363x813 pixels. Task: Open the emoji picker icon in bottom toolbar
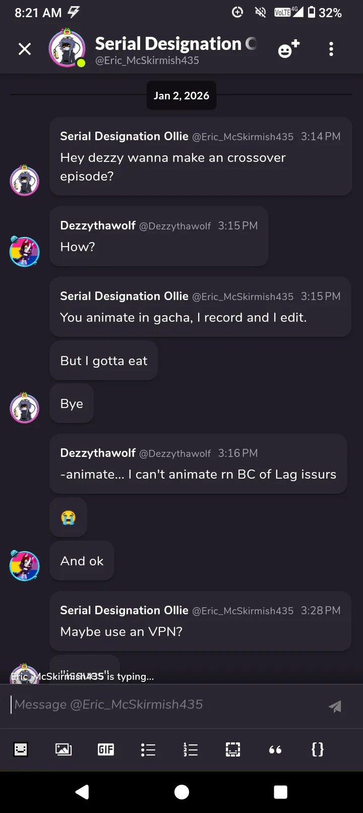point(21,749)
